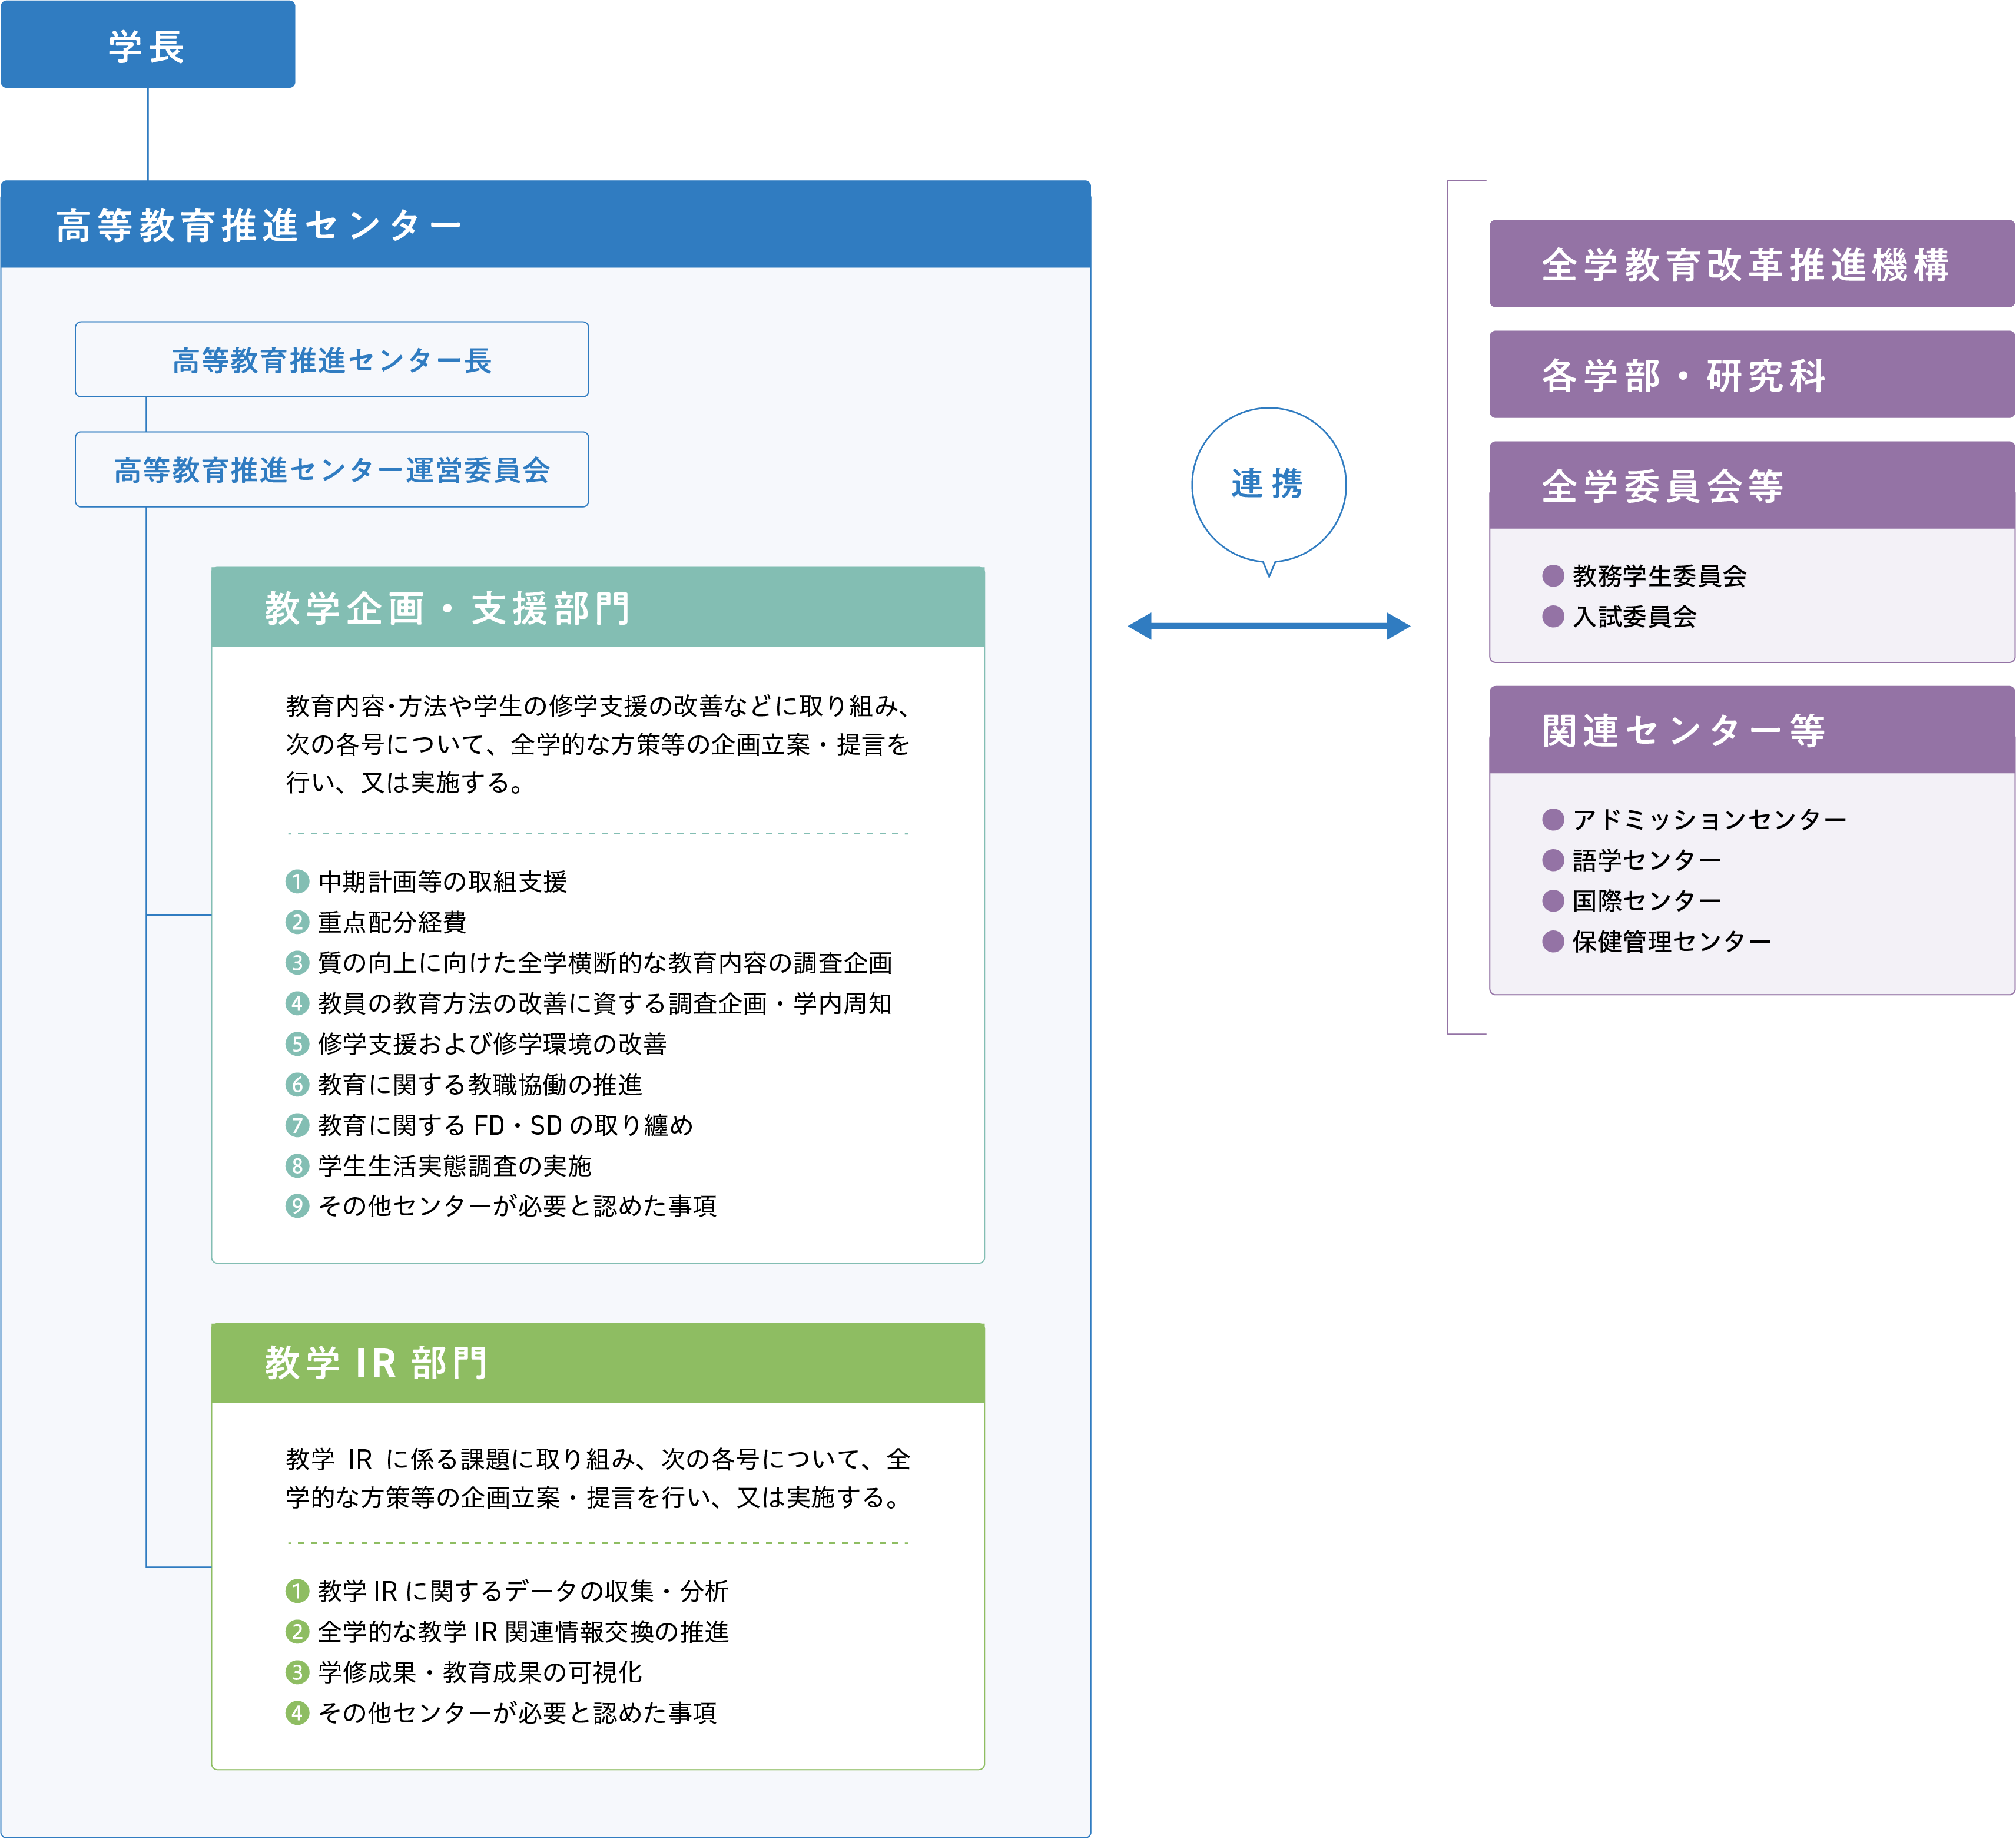This screenshot has height=1839, width=2016.
Task: Click the アドミッションセンター text
Action: pyautogui.click(x=1709, y=820)
